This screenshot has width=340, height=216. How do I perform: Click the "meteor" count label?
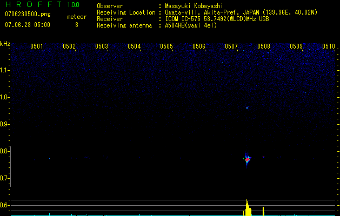point(77,17)
